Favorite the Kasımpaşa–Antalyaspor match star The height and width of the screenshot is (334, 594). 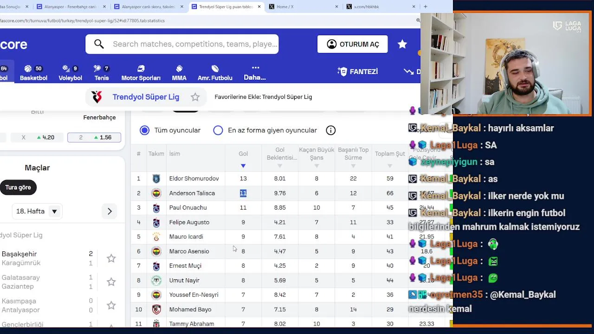point(111,305)
